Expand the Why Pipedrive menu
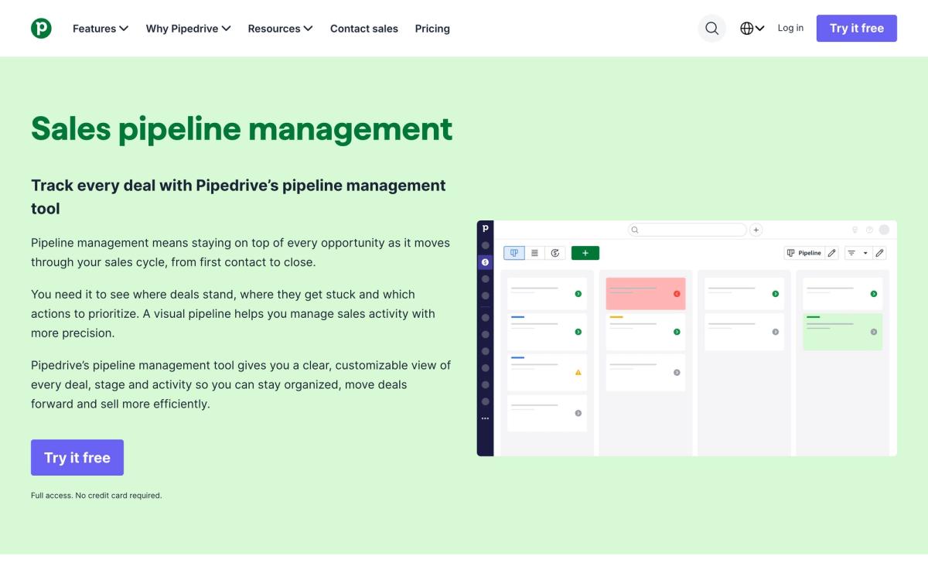Screen dimensions: 928x580 coord(188,29)
